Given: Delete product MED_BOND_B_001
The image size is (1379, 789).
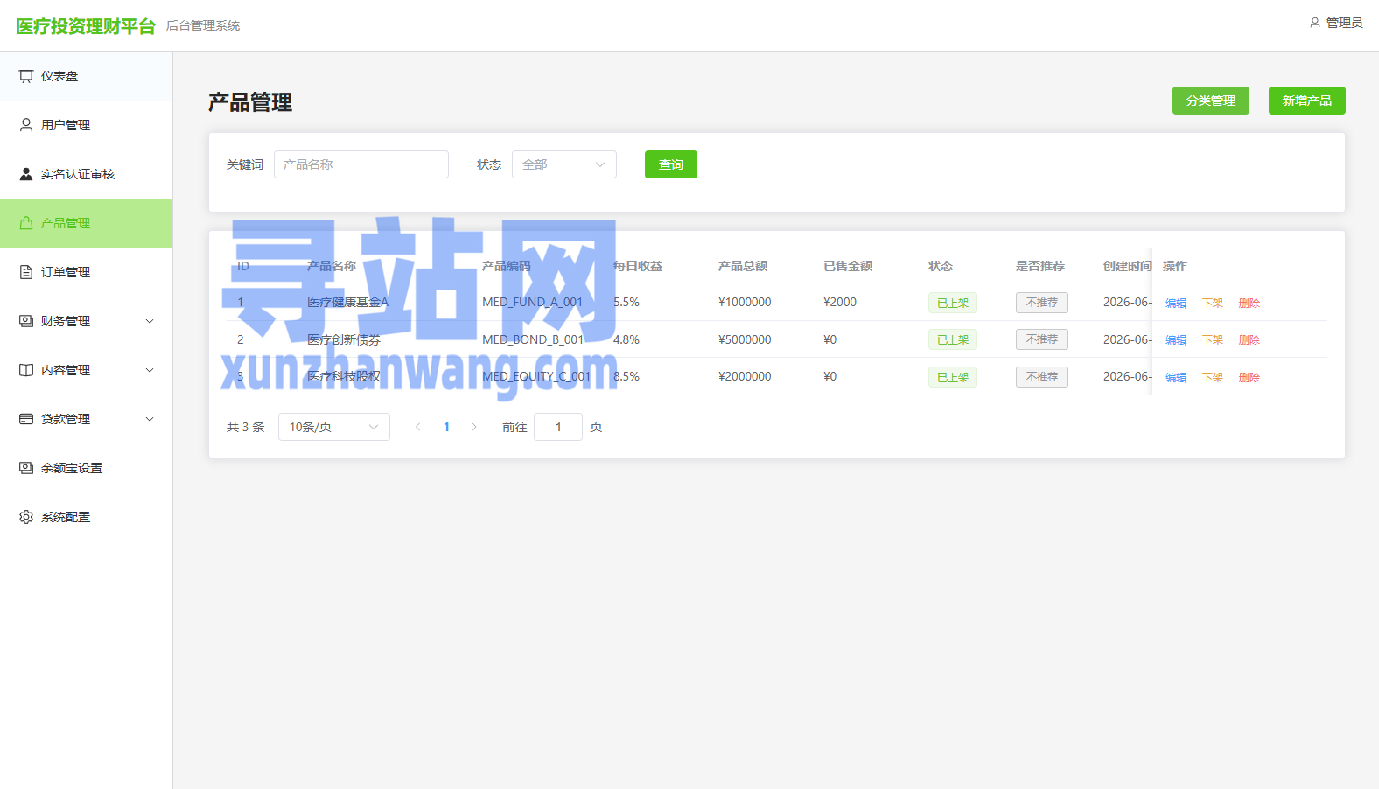Looking at the screenshot, I should 1249,339.
